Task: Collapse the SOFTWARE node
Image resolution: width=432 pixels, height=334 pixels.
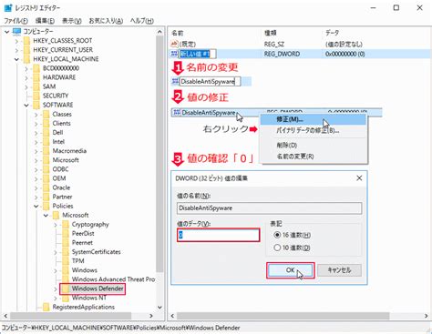Action: 26,106
